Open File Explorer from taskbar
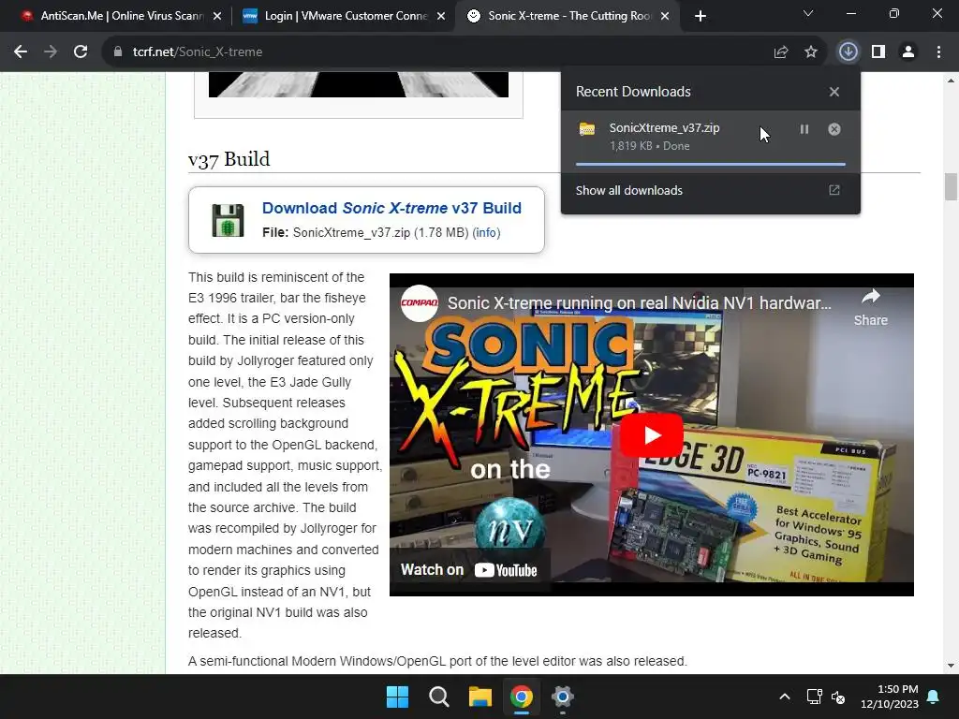This screenshot has height=719, width=959. (x=480, y=697)
